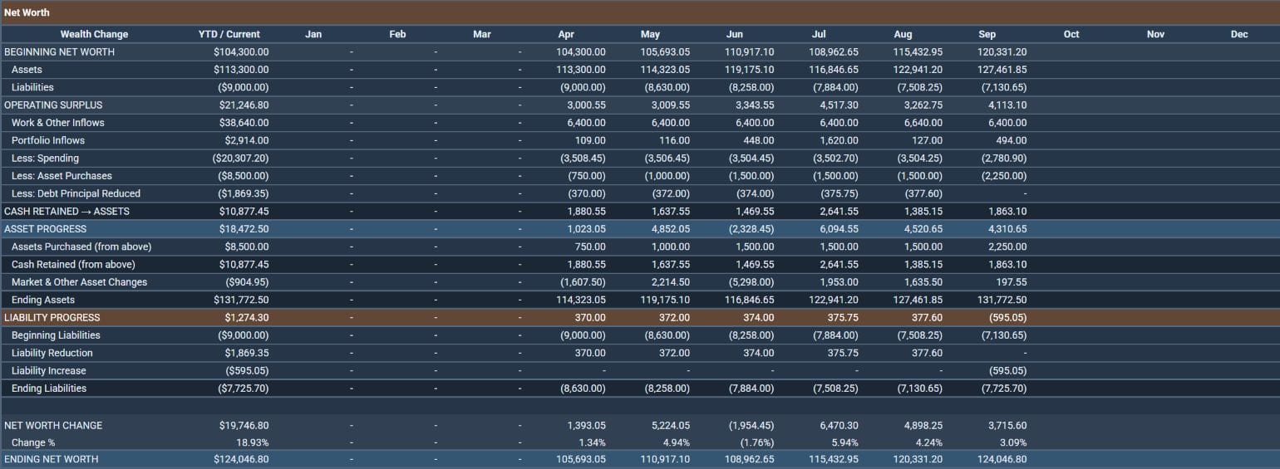Screen dimensions: 1280x469
Task: Click the Jun change (1.76%) cell
Action: click(x=756, y=442)
